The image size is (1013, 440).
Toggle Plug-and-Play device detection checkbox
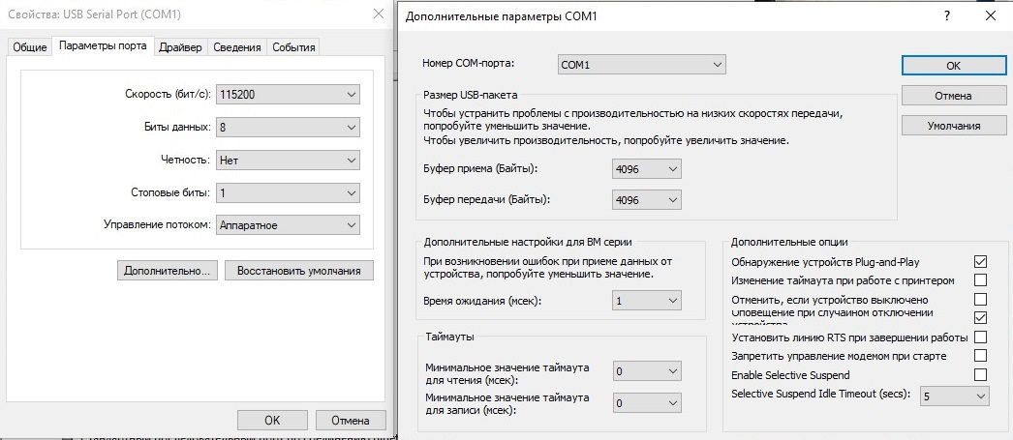click(x=980, y=261)
